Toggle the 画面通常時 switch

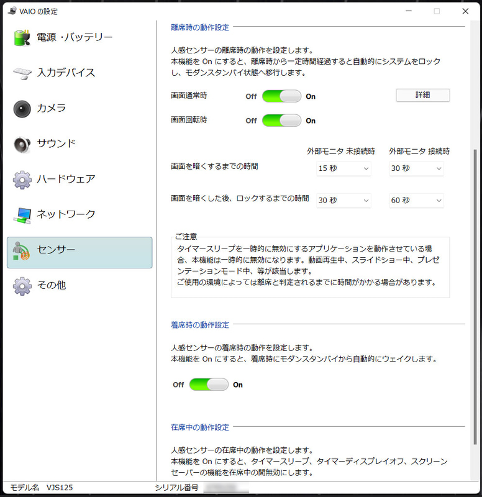tap(281, 96)
